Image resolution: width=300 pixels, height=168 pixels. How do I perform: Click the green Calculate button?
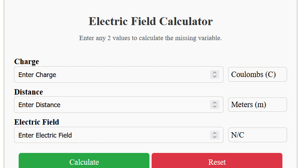click(x=84, y=161)
